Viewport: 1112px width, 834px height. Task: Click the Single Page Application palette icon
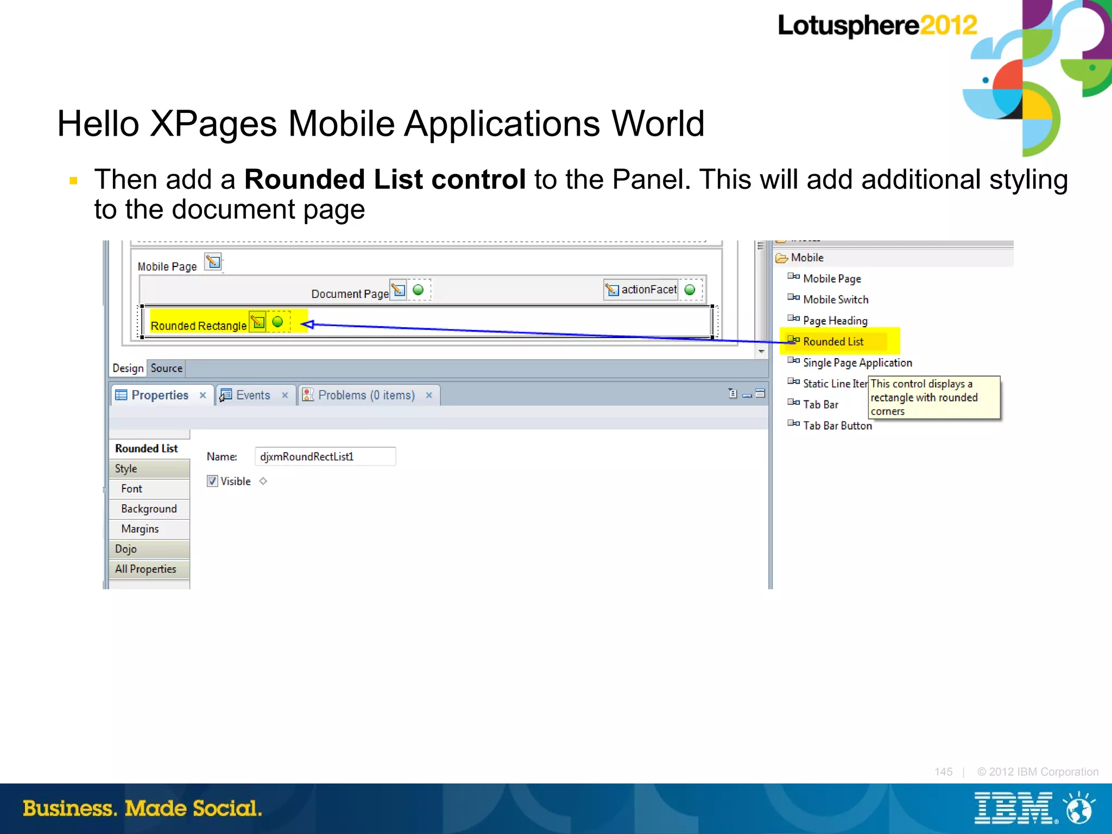point(793,361)
